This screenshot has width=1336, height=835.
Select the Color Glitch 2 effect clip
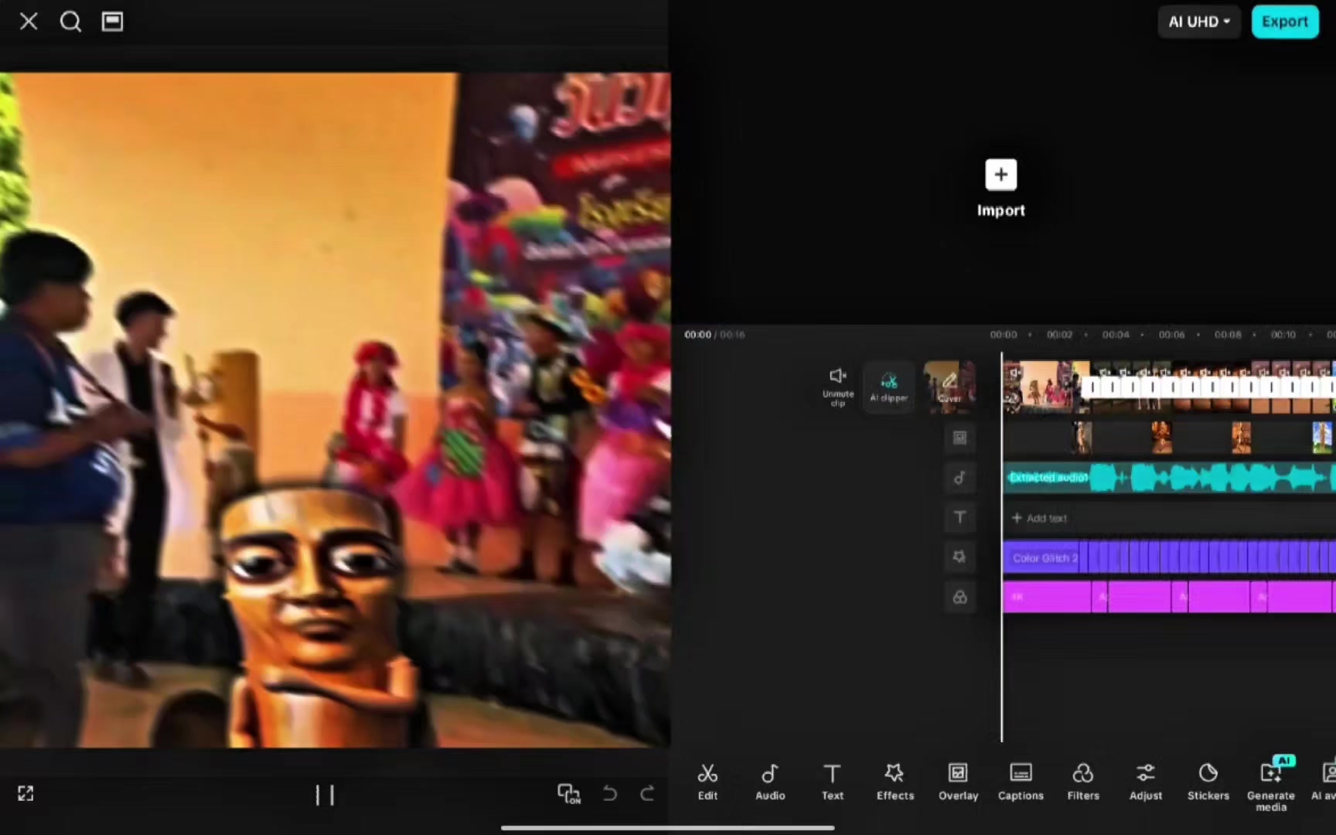(1169, 557)
